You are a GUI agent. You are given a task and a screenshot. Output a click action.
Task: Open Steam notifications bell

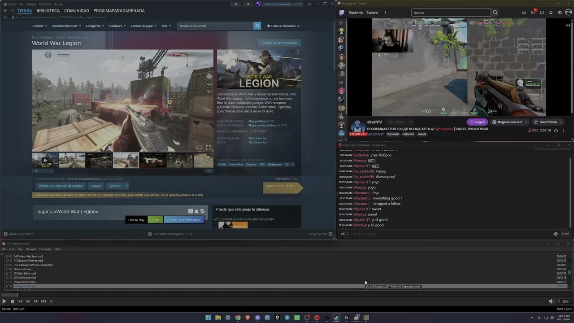click(248, 4)
